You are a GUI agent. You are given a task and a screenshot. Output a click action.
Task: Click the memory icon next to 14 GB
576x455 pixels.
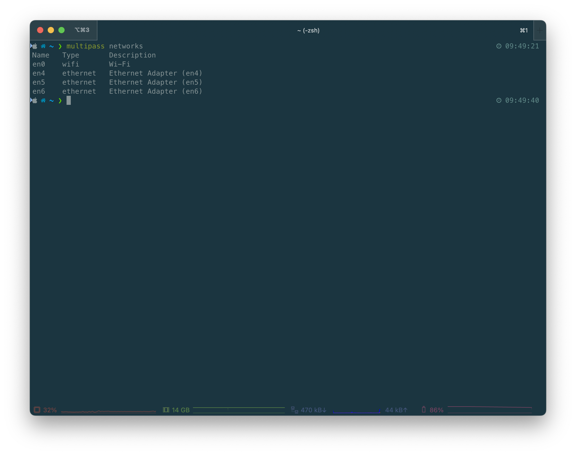click(166, 410)
